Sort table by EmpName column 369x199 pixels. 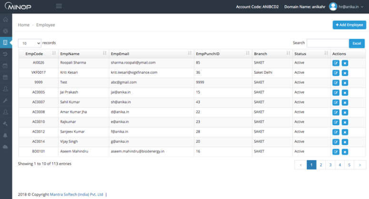(80, 53)
